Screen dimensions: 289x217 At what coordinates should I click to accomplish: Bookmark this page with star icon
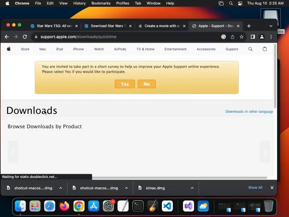pos(242,37)
